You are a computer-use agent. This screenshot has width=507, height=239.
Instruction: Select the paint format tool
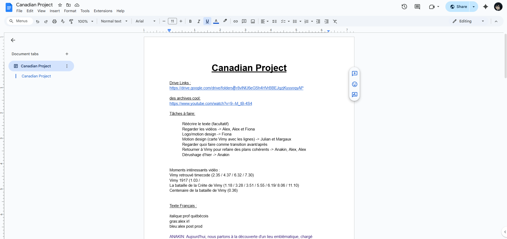(x=71, y=21)
